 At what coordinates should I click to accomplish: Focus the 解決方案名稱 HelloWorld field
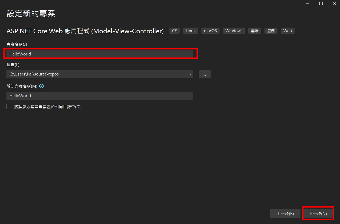[100, 95]
